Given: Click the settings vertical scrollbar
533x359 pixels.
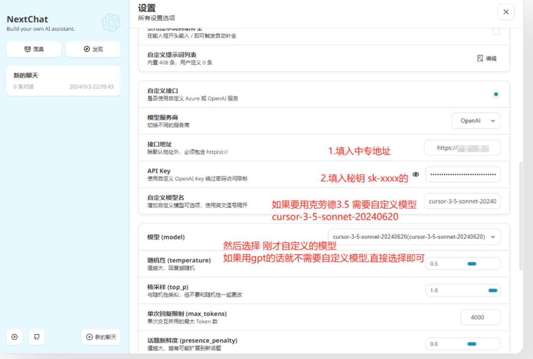Looking at the screenshot, I should [520, 215].
